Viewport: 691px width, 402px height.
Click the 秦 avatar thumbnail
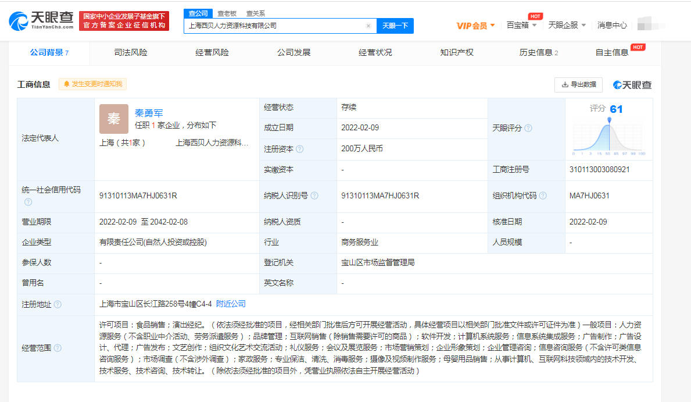pos(114,119)
